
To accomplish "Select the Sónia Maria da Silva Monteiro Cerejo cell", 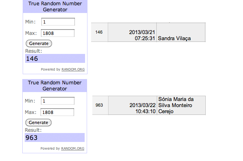I will (181, 105).
